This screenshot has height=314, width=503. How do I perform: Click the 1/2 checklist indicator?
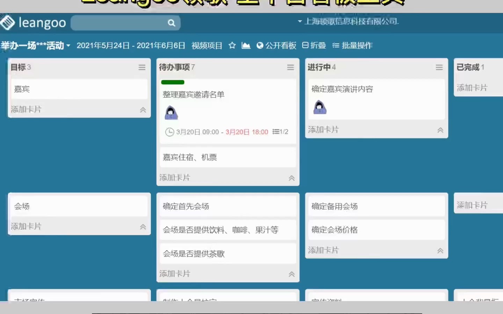coord(280,132)
